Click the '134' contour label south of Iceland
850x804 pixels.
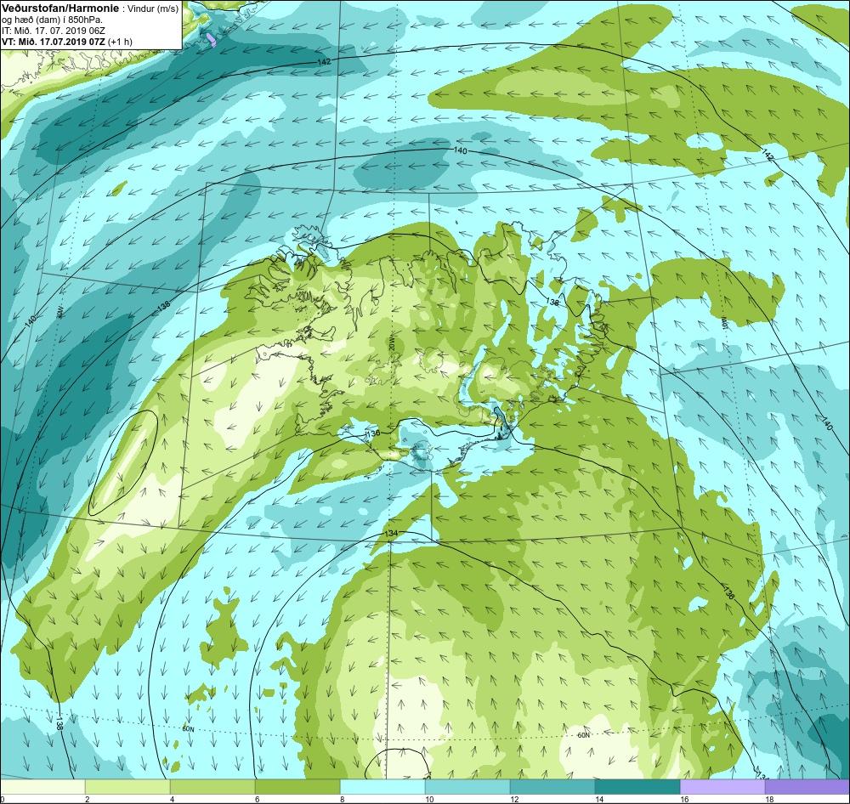click(391, 534)
